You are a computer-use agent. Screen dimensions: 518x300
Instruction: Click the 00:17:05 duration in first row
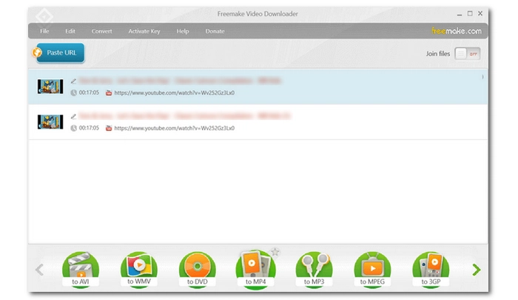tap(89, 93)
